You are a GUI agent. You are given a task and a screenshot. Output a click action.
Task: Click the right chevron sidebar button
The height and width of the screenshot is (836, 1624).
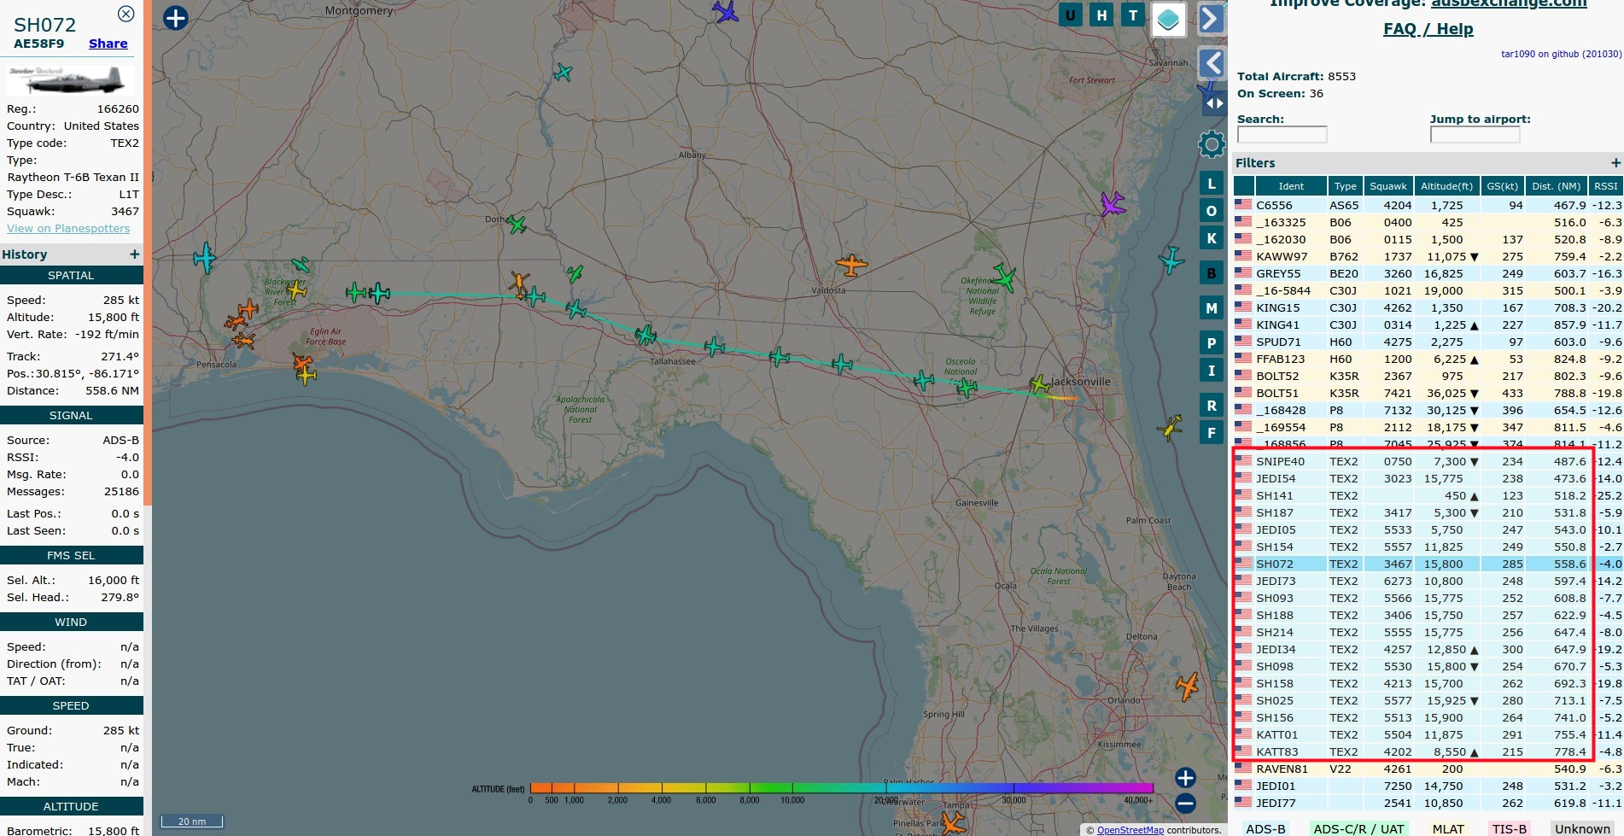[1211, 18]
